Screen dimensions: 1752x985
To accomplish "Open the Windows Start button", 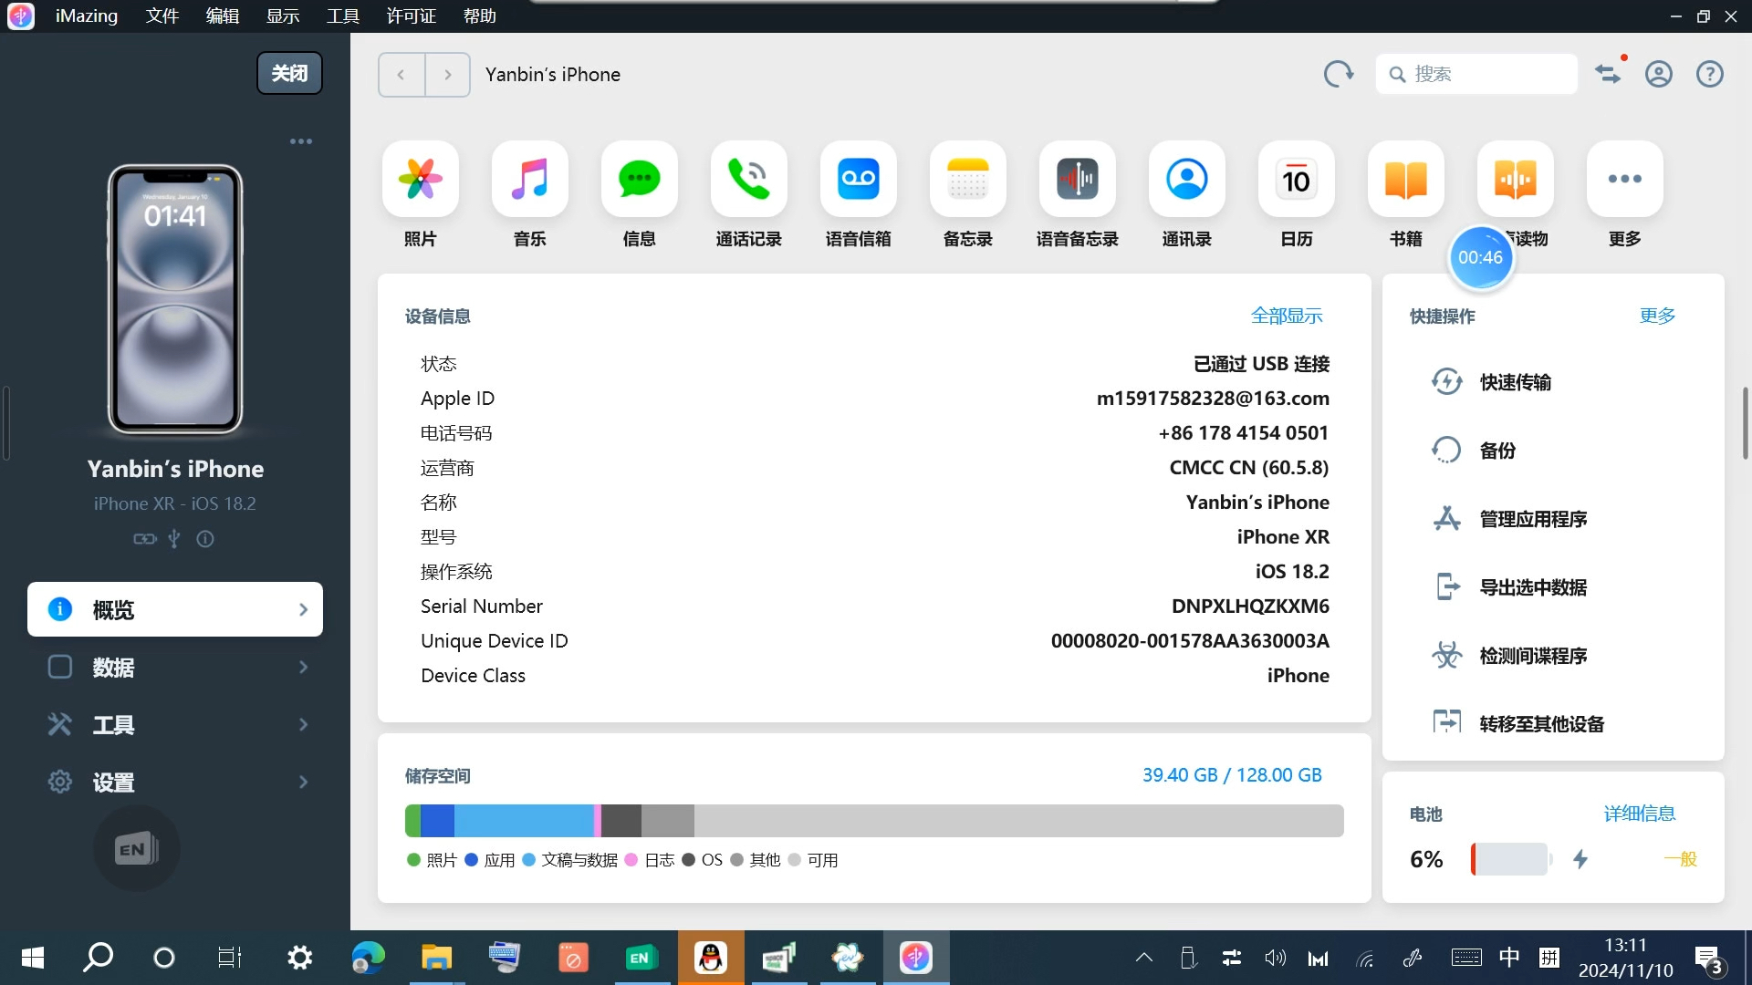I will coord(33,958).
